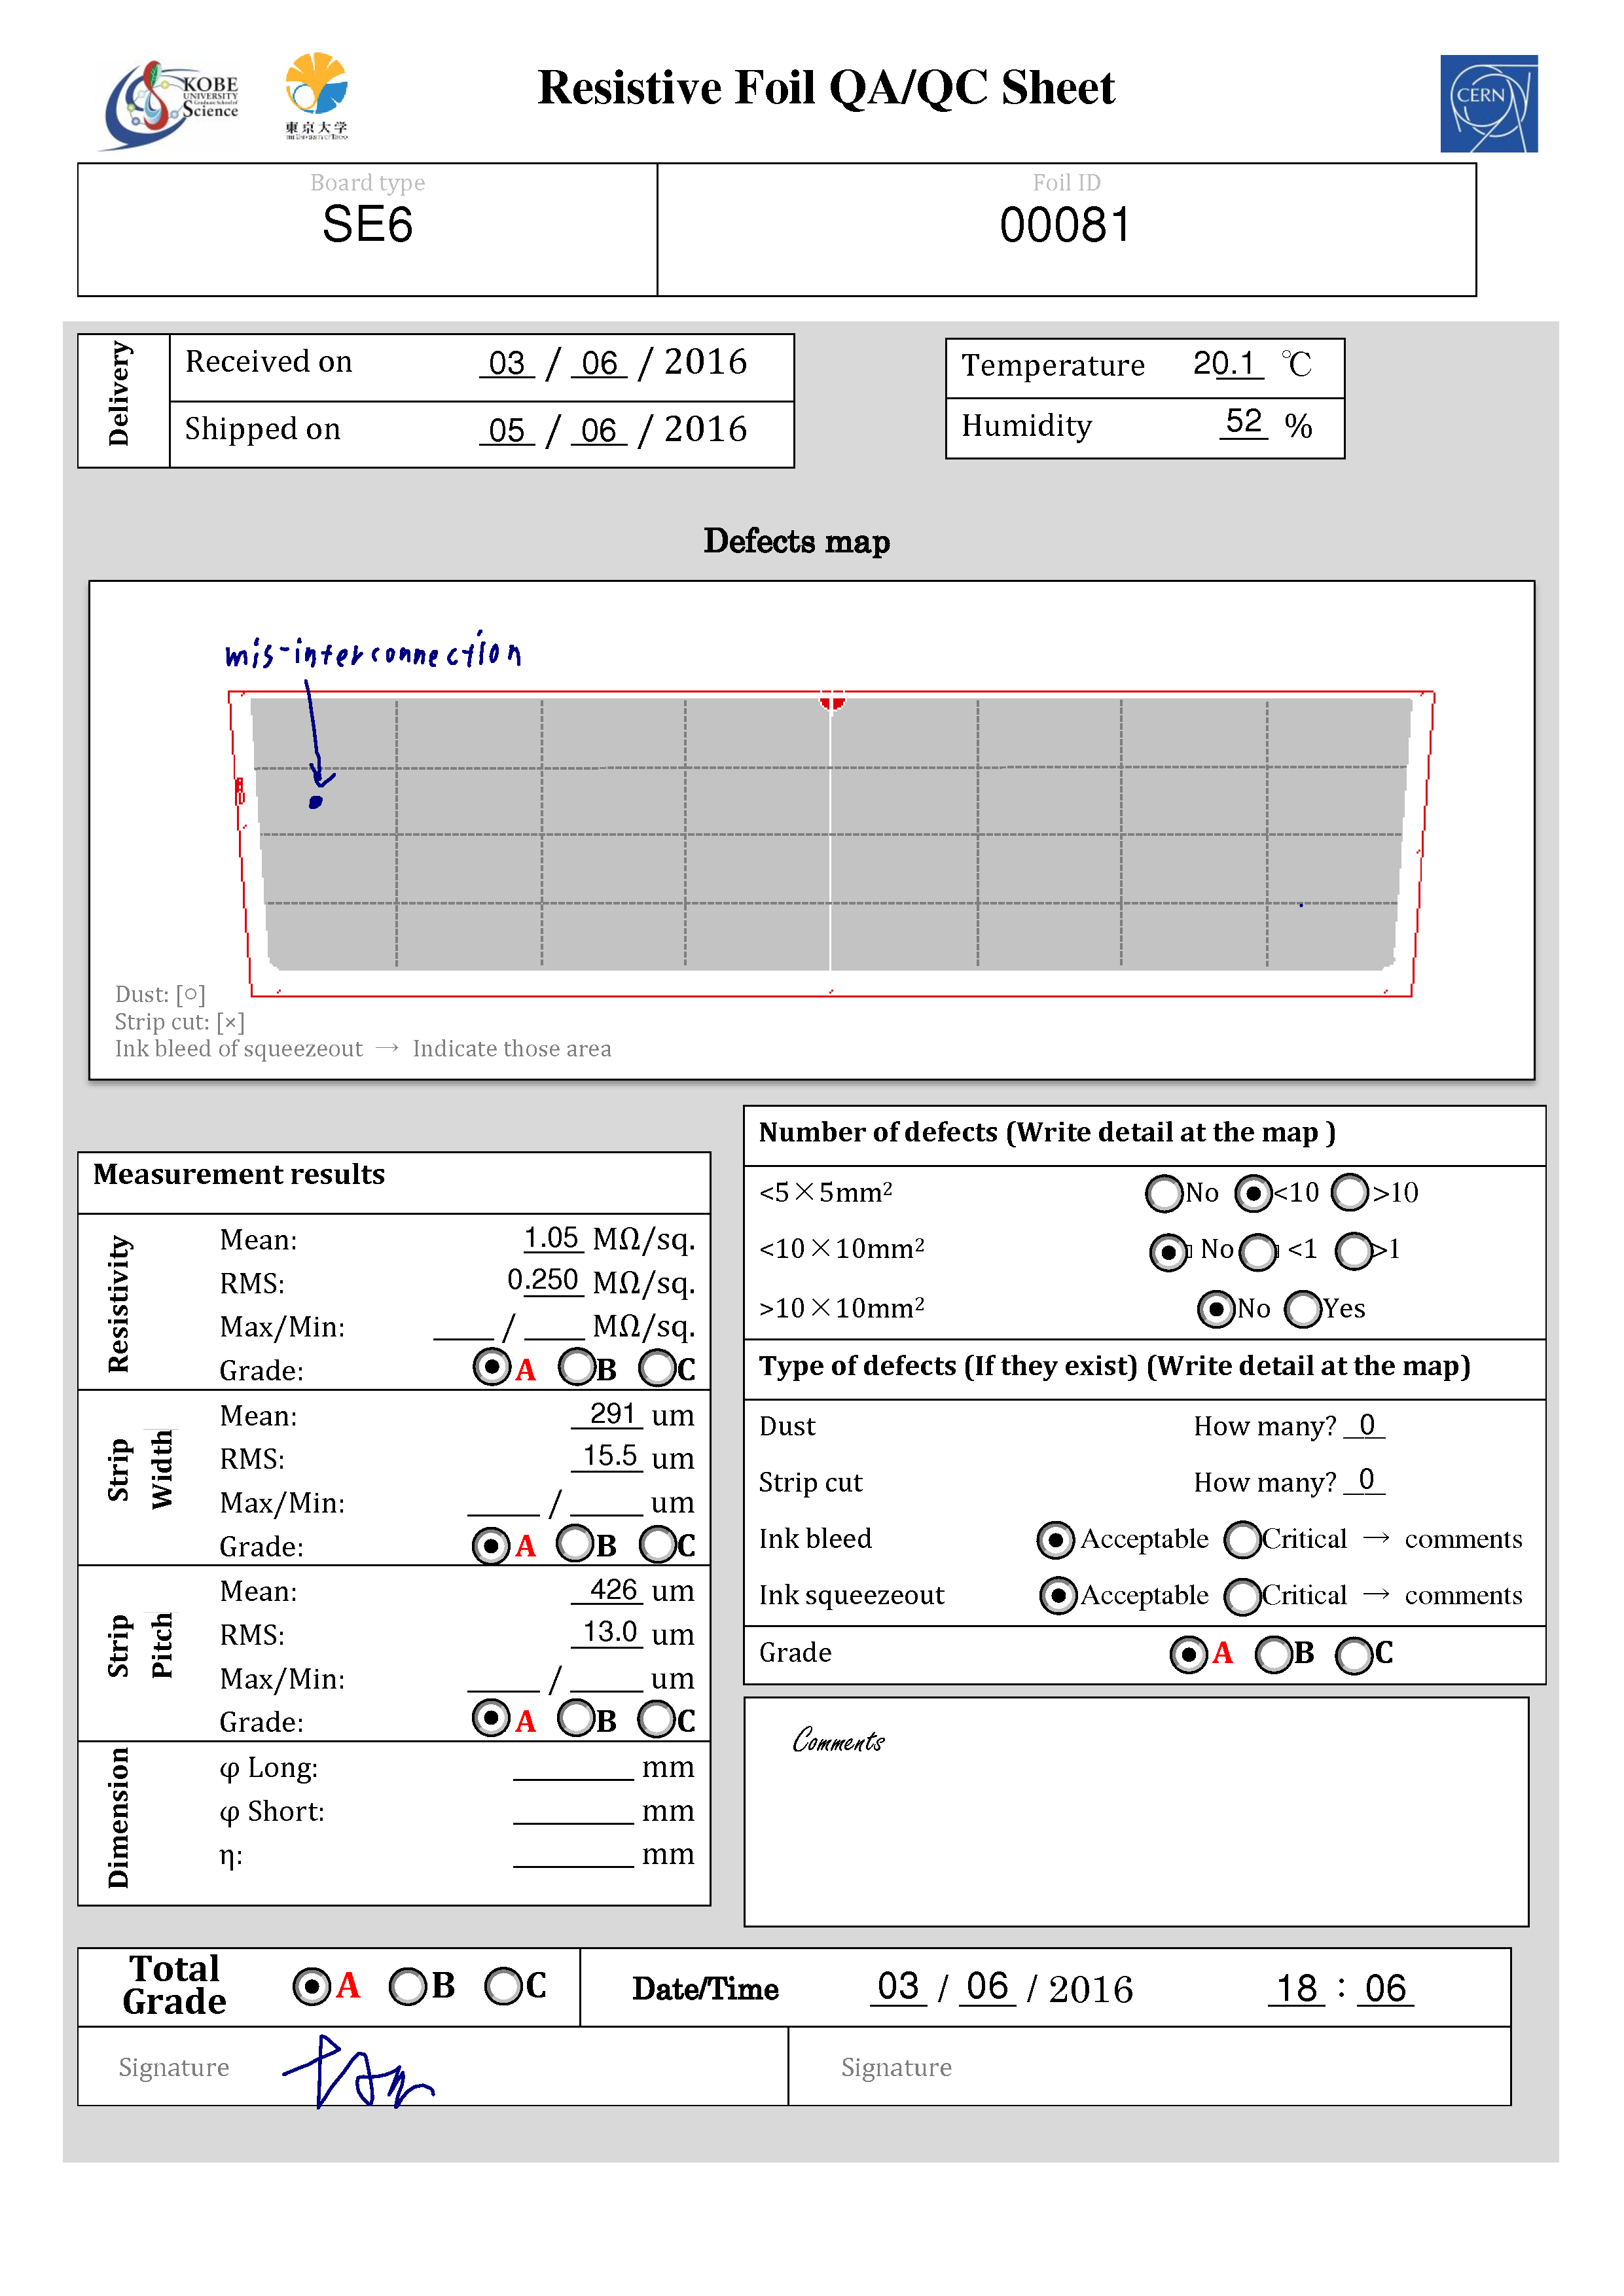Click the University of Tokyo ginkgo logo
This screenshot has width=1624, height=2296.
click(x=316, y=96)
